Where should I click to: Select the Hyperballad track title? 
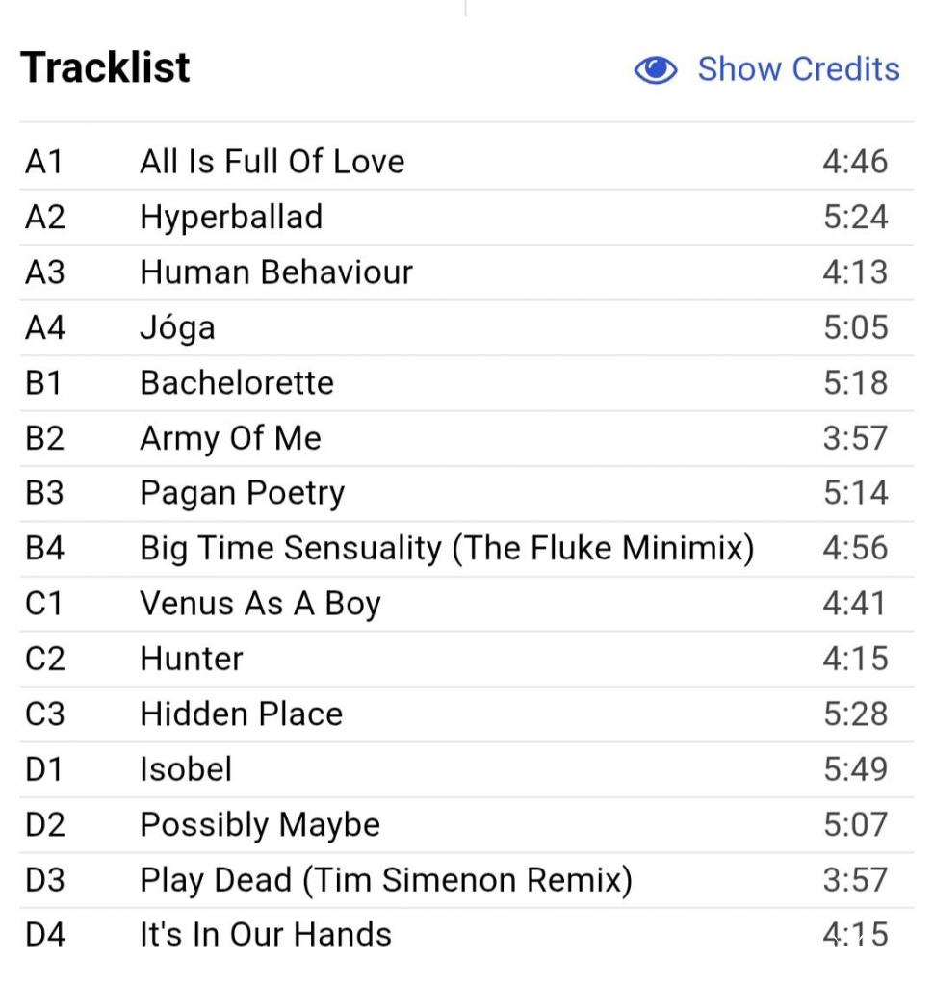pyautogui.click(x=231, y=217)
